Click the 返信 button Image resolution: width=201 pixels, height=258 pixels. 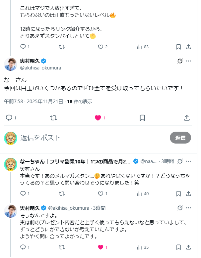point(180,138)
